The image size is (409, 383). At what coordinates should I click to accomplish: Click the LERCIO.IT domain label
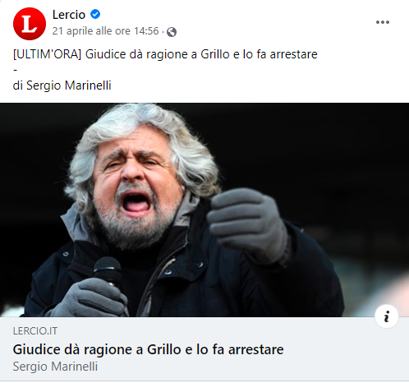pos(35,331)
